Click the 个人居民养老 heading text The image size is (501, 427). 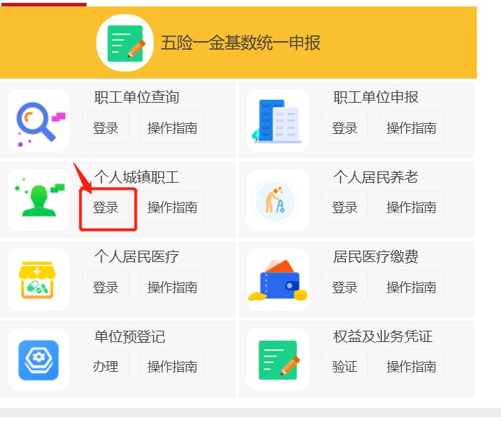tap(376, 177)
